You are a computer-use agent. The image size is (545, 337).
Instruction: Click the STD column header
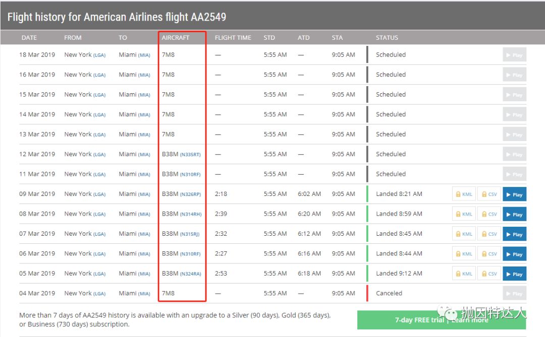[x=269, y=37]
